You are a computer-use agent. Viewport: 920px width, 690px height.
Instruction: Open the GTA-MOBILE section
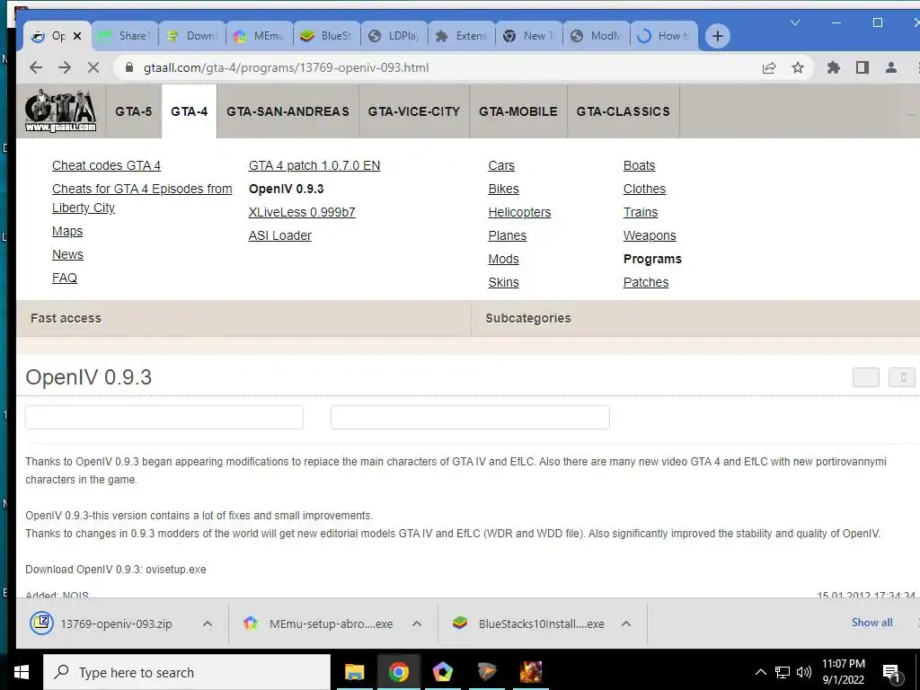pos(518,111)
